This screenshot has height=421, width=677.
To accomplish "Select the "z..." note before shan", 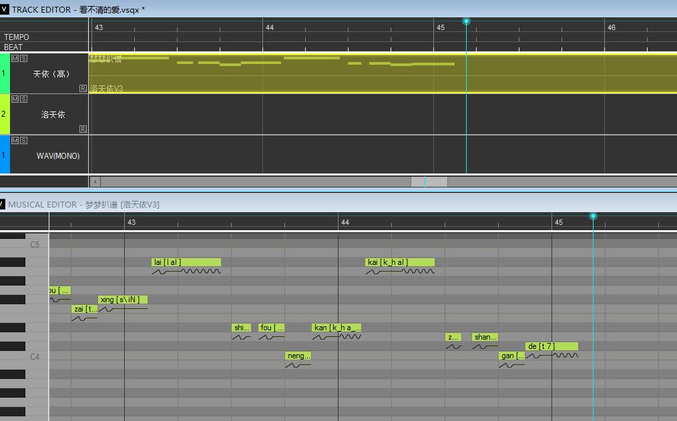I will tap(453, 337).
